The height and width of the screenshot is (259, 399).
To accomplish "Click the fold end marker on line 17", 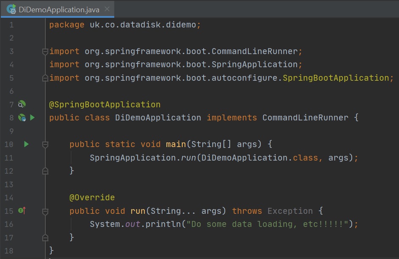I will pyautogui.click(x=45, y=237).
